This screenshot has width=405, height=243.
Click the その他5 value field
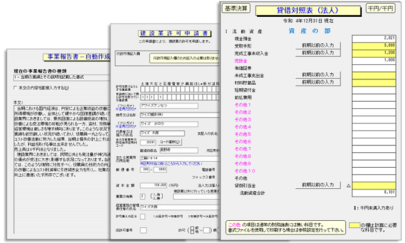click(x=374, y=134)
